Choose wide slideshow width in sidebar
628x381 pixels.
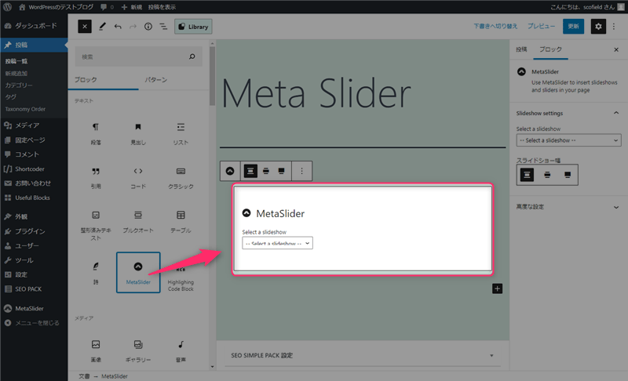click(547, 175)
